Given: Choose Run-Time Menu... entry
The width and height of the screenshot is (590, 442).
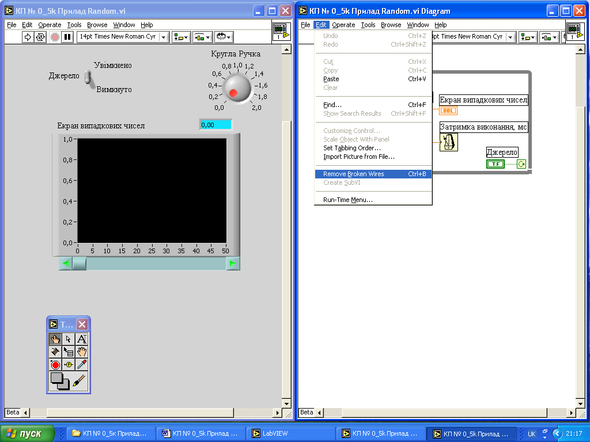Looking at the screenshot, I should point(373,200).
